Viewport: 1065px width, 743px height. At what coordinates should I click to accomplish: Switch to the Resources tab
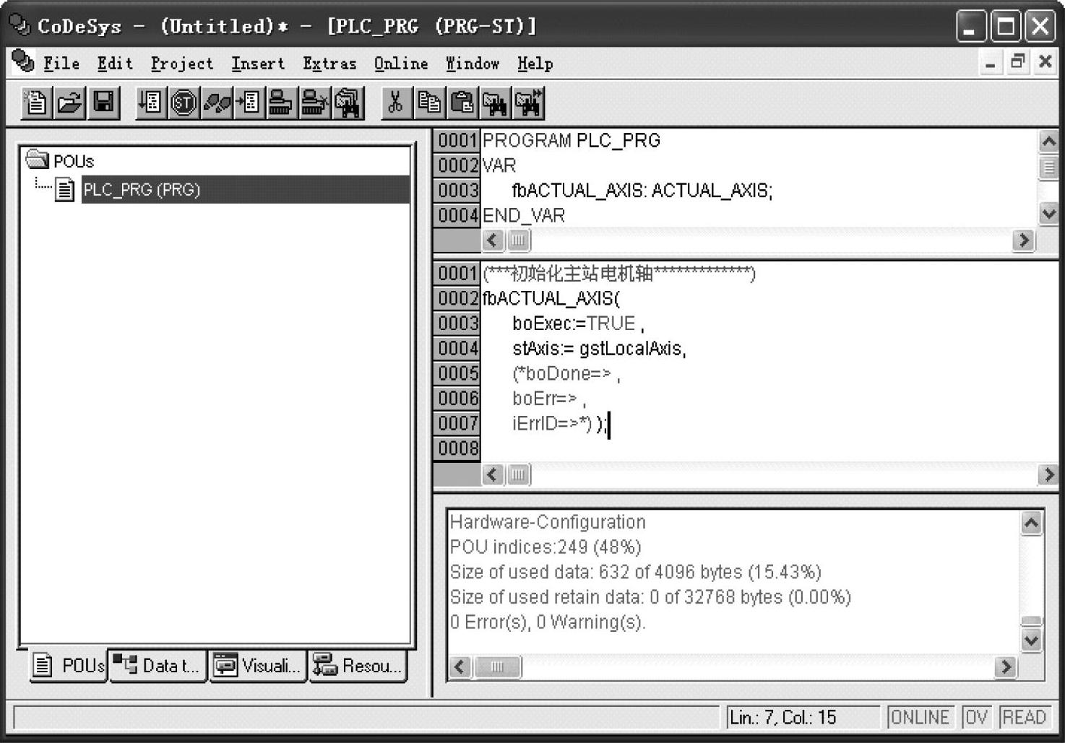point(358,665)
